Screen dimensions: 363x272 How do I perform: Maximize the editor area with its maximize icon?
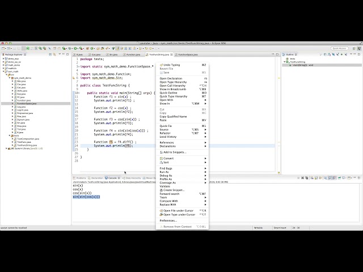point(277,54)
